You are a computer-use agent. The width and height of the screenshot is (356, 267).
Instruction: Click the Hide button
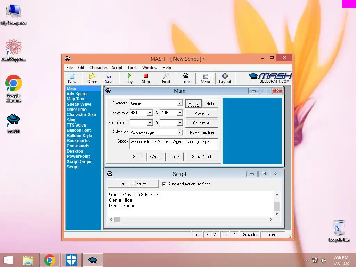coord(210,104)
